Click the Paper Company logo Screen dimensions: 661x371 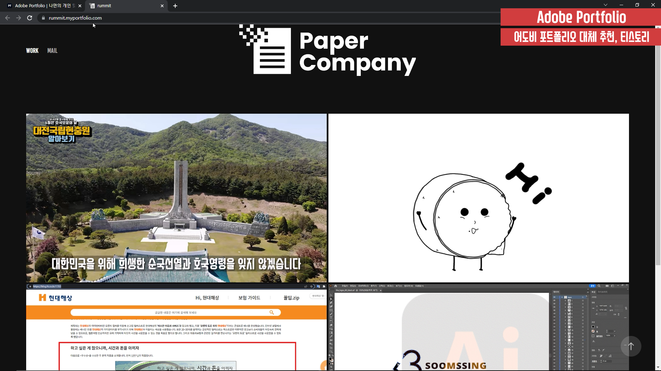(x=327, y=50)
